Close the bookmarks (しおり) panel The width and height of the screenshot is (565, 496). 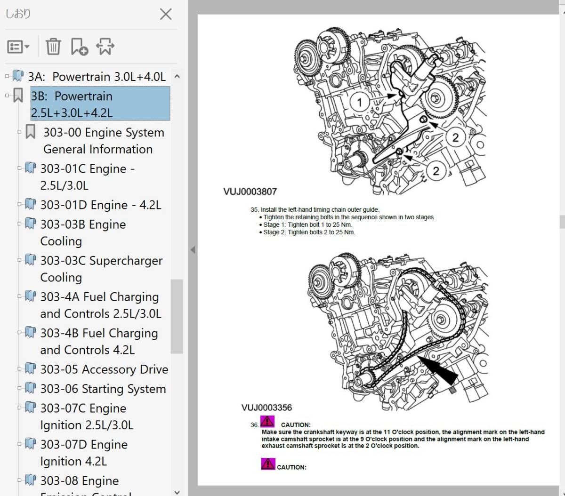[x=166, y=14]
